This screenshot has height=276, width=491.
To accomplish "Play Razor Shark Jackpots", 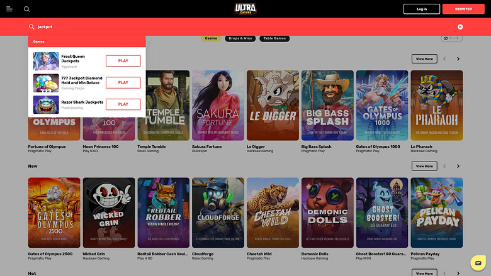I will [123, 104].
